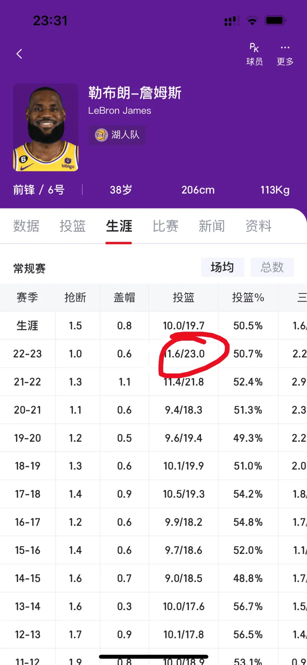This screenshot has height=665, width=307.
Task: Tap the 投篮% column header
Action: coord(248,297)
